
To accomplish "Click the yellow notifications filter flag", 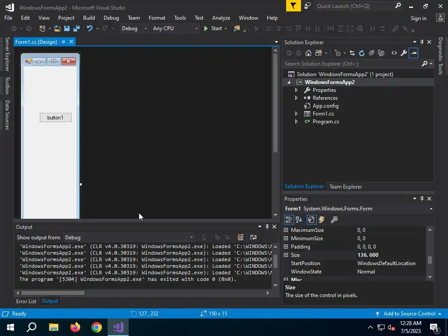I will point(294,6).
